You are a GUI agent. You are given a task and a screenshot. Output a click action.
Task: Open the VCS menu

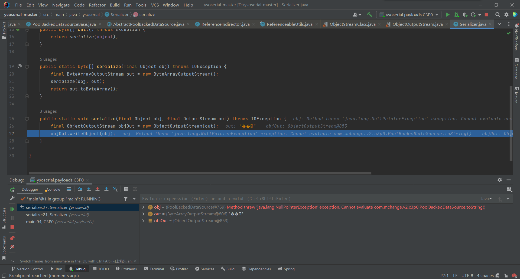tap(155, 5)
